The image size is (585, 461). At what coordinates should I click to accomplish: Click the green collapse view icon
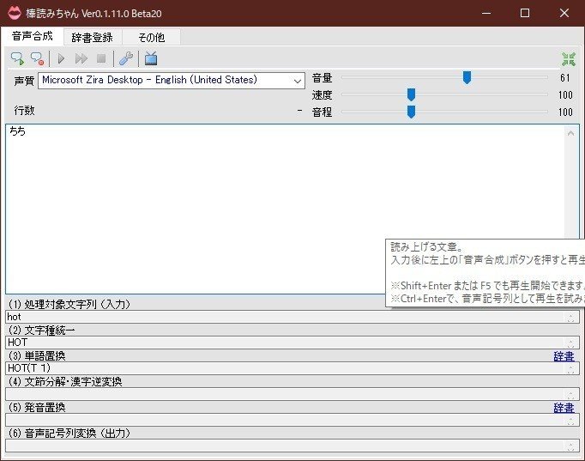click(569, 59)
